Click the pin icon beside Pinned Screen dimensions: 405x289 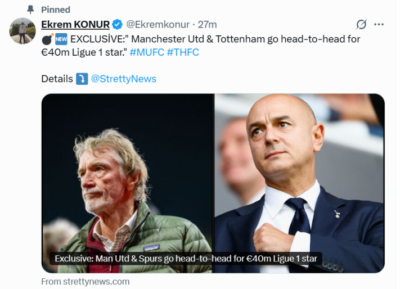[x=30, y=10]
